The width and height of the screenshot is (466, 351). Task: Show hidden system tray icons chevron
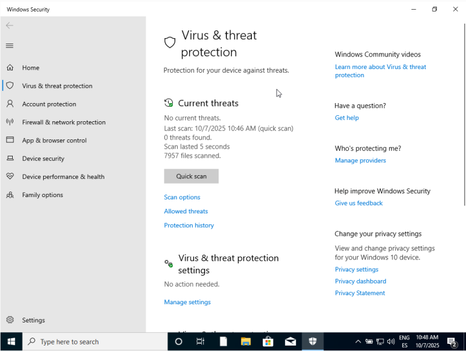point(358,342)
